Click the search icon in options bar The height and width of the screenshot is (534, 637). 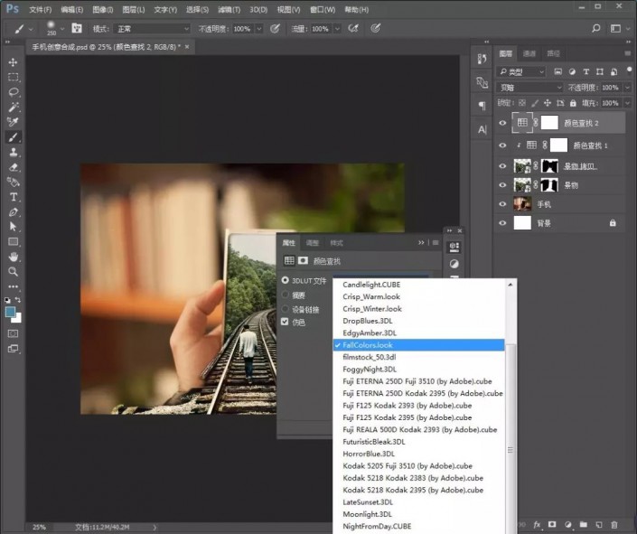[596, 28]
